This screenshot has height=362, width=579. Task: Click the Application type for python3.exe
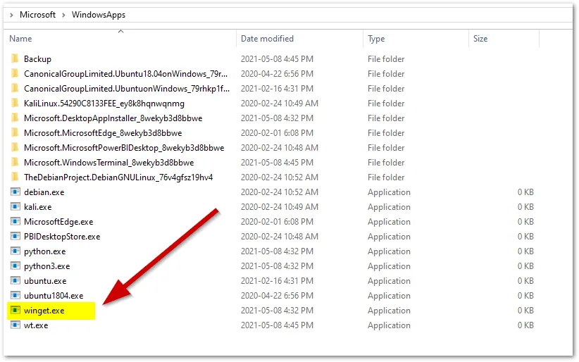(x=389, y=266)
